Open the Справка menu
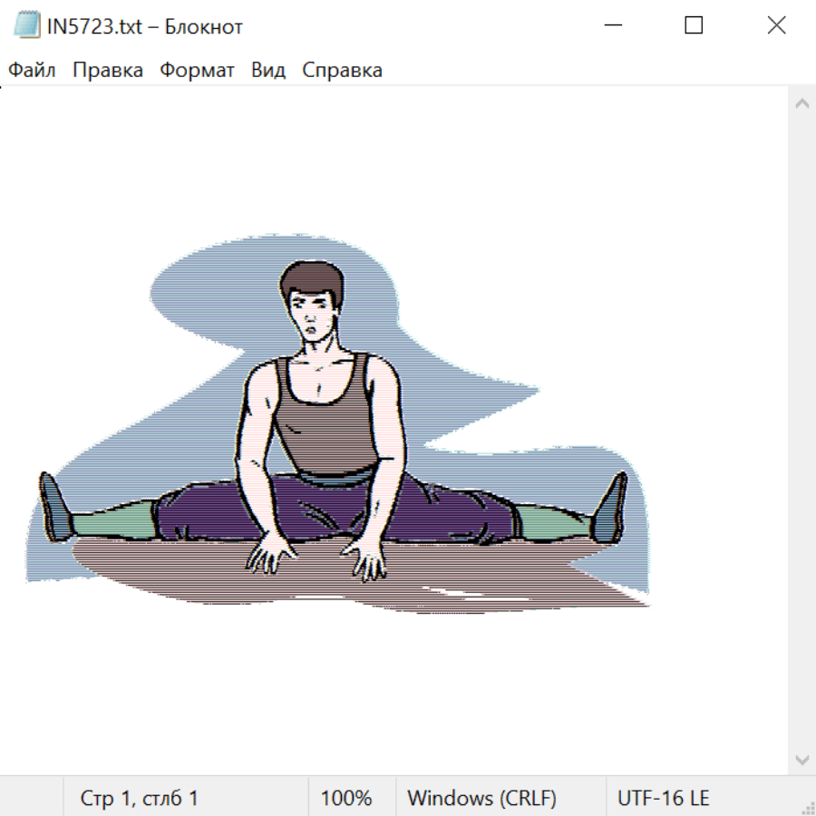The image size is (816, 816). 342,71
